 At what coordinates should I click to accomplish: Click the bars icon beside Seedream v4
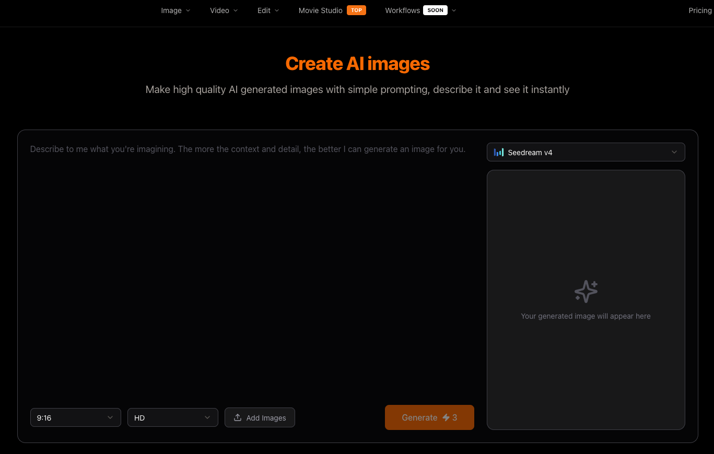[x=499, y=152]
